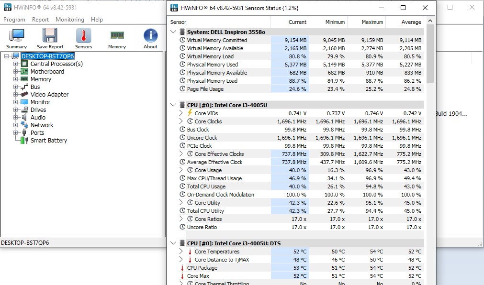This screenshot has width=484, height=285.
Task: Collapse the DESKTOP-BST7QP6 root node
Action: 7,56
